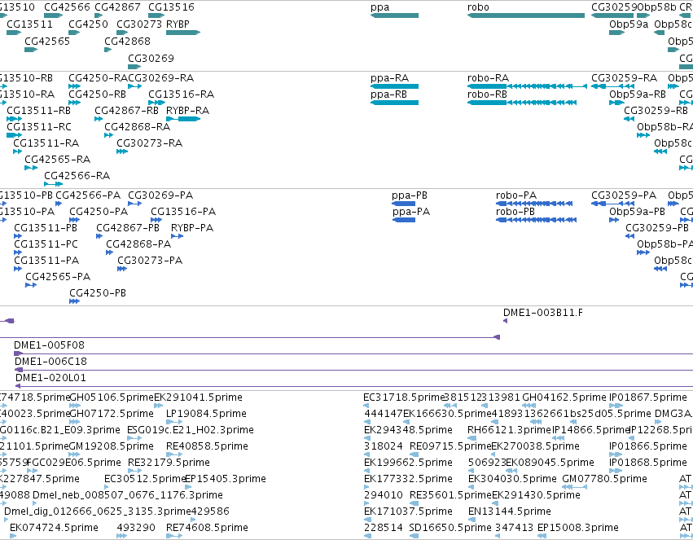This screenshot has height=540, width=693.
Task: Select the CG30273 gene label
Action: [139, 24]
